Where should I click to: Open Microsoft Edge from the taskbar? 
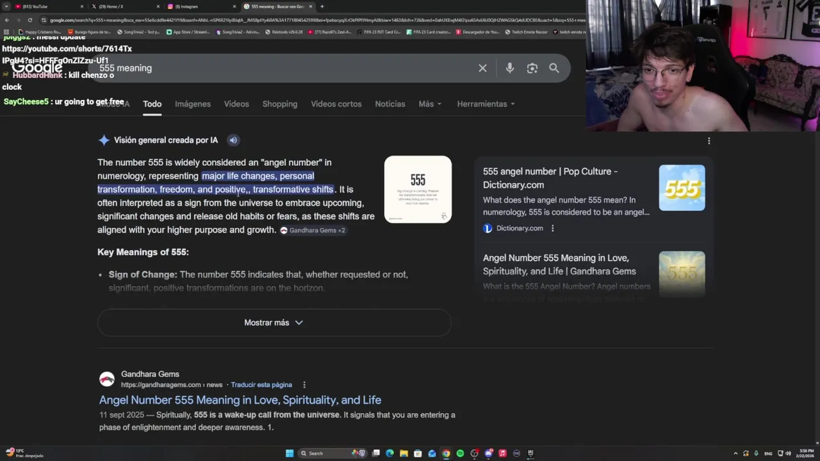coord(389,453)
